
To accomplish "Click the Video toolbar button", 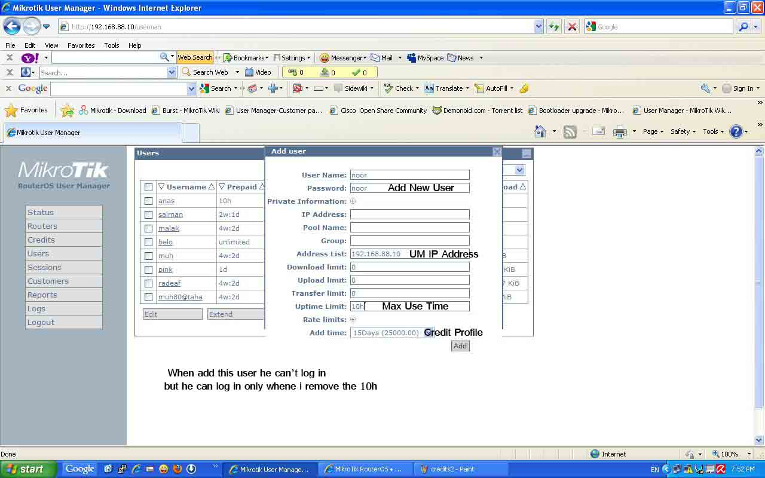I will (x=258, y=72).
